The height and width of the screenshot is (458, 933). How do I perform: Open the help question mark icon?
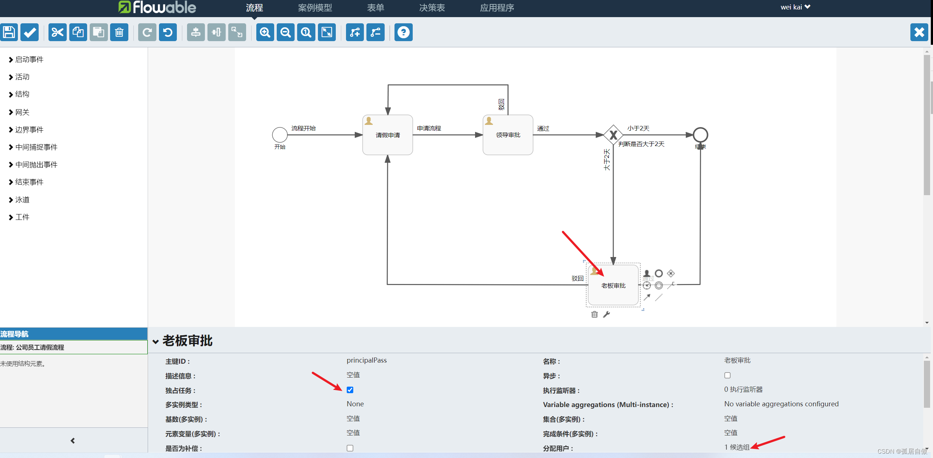404,32
